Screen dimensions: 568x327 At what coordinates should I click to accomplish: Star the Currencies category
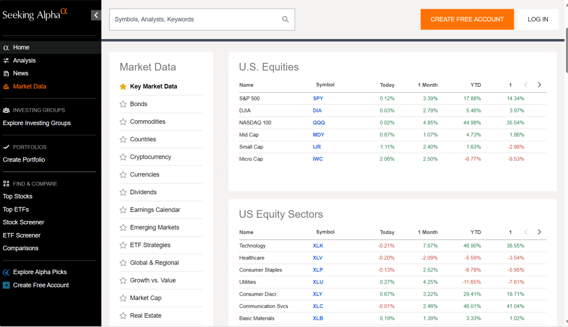pos(123,175)
